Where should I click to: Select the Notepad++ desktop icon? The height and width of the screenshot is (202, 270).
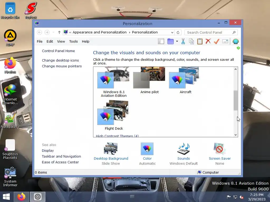tap(10, 120)
